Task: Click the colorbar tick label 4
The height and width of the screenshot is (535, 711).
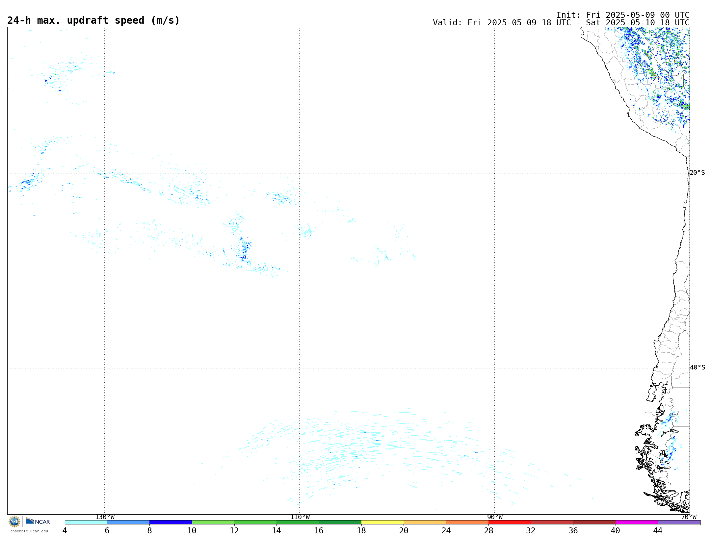Action: 65,530
